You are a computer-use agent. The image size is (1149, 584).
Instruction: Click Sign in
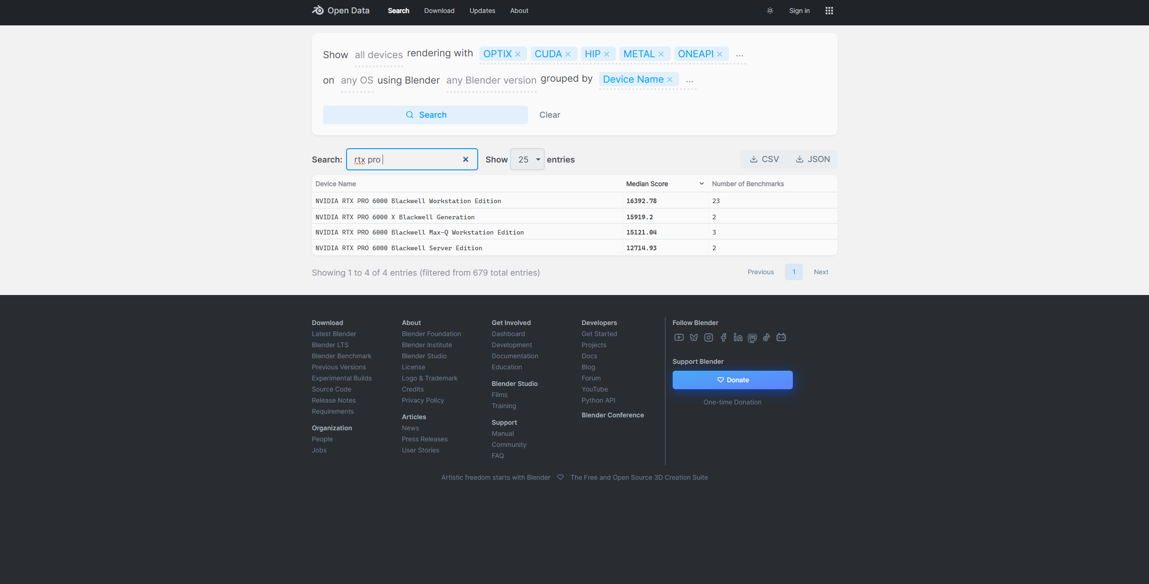[799, 11]
